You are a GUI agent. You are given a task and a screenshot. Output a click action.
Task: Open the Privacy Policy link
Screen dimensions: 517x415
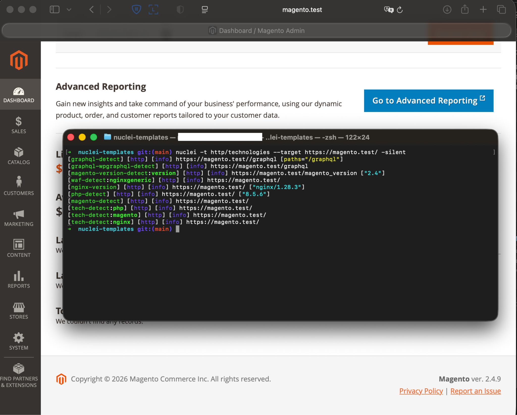click(x=421, y=391)
